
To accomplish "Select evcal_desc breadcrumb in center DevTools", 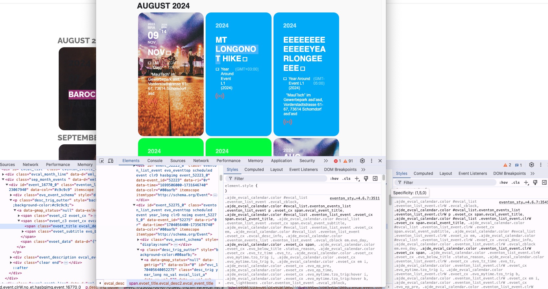I will pyautogui.click(x=114, y=283).
